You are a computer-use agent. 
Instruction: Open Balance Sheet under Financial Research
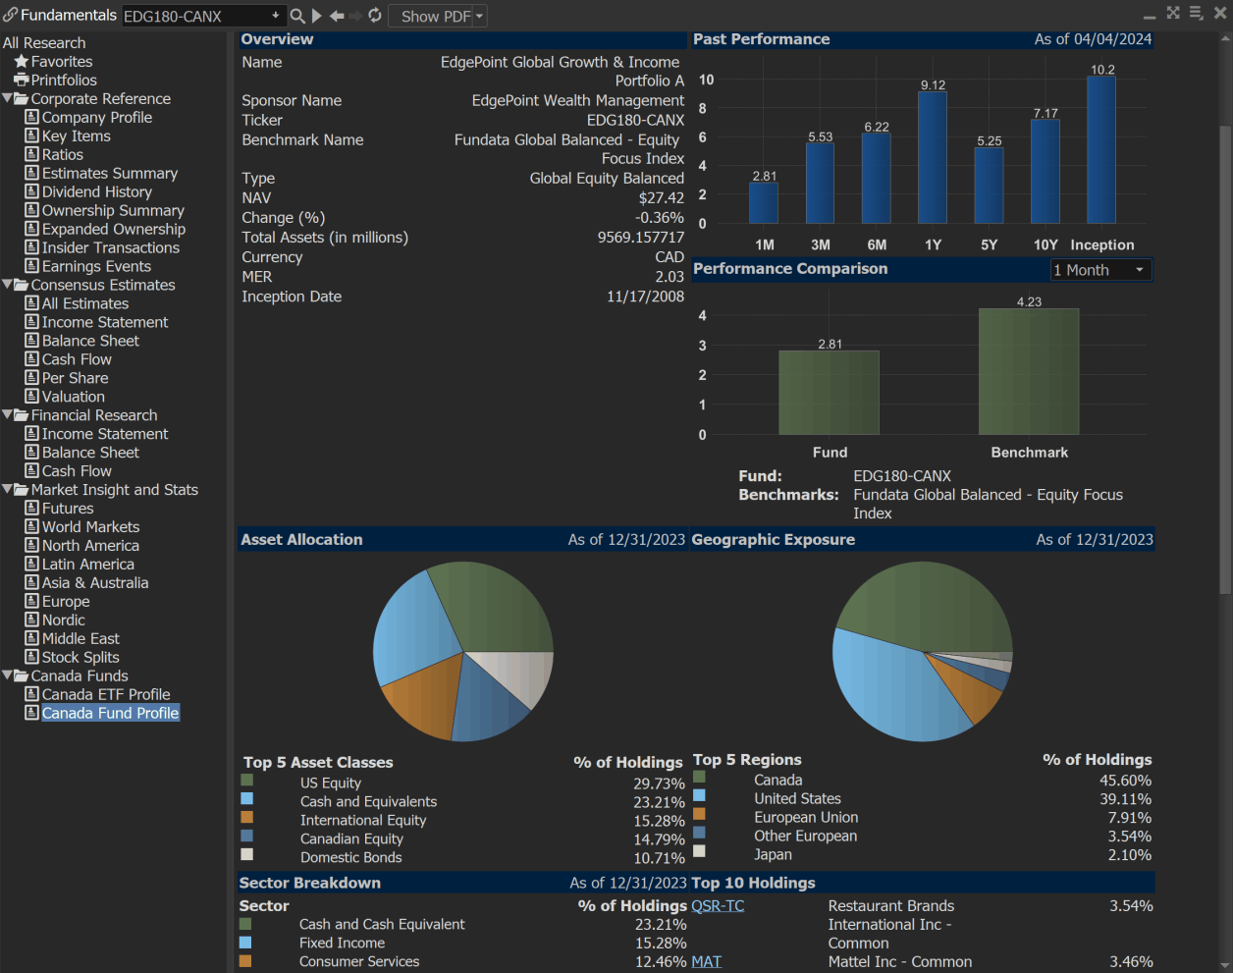coord(90,453)
